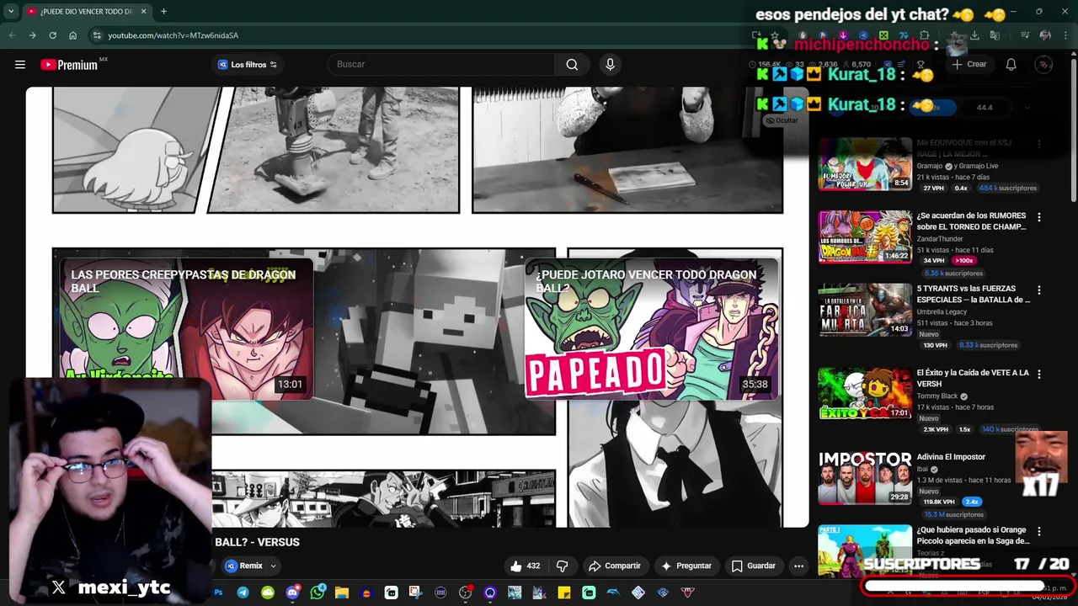
Task: Open Telegram from the taskbar
Action: point(243,593)
